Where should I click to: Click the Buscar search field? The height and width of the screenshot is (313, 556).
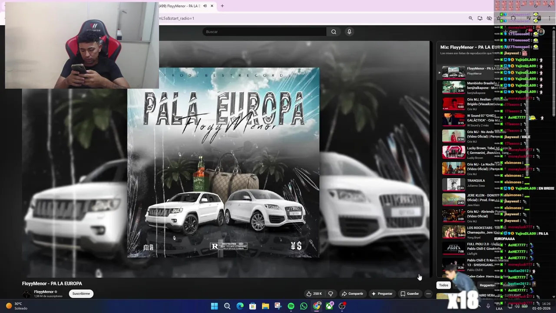tap(264, 32)
